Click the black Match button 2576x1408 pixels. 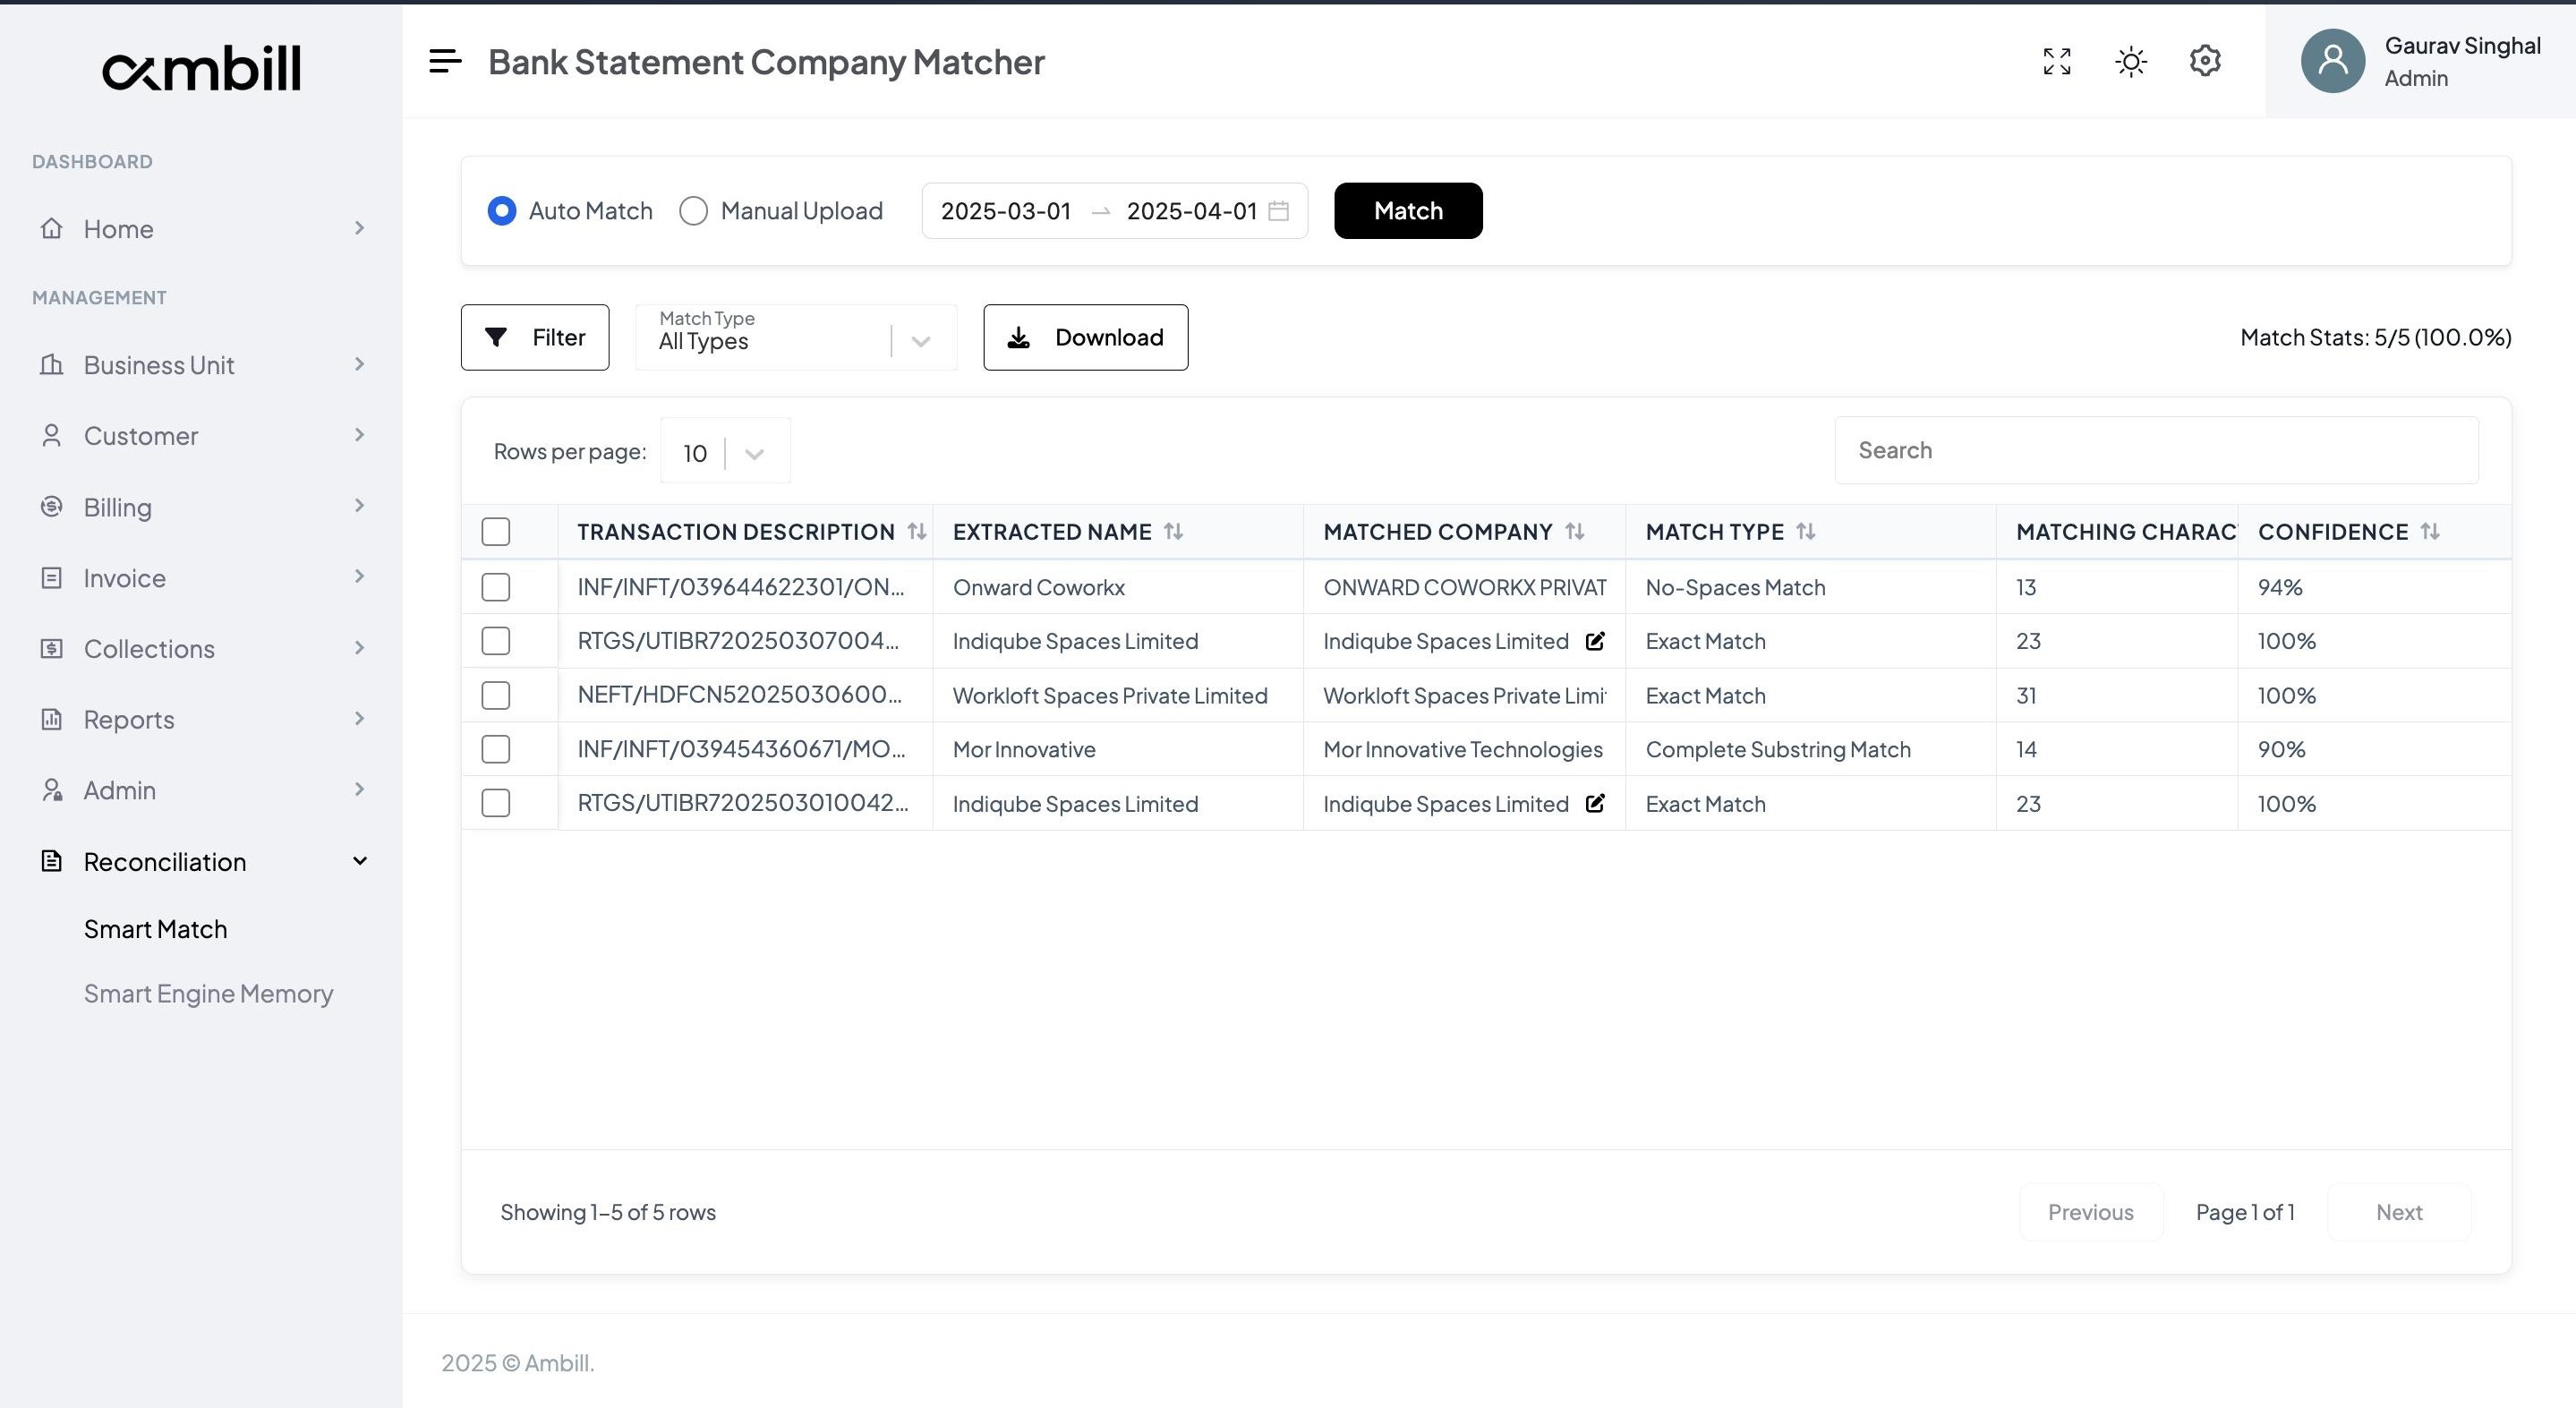pos(1408,211)
